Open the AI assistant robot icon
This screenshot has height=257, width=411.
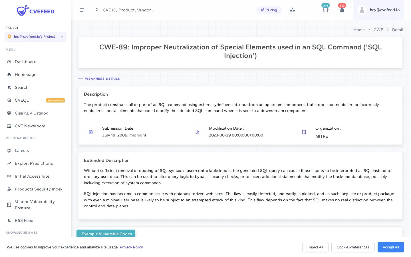point(293,10)
